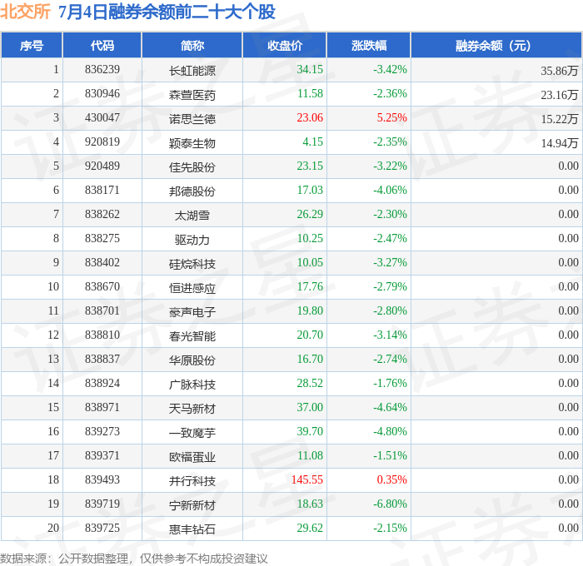Image resolution: width=583 pixels, height=566 pixels.
Task: Click the change value -4.06%
Action: point(390,191)
